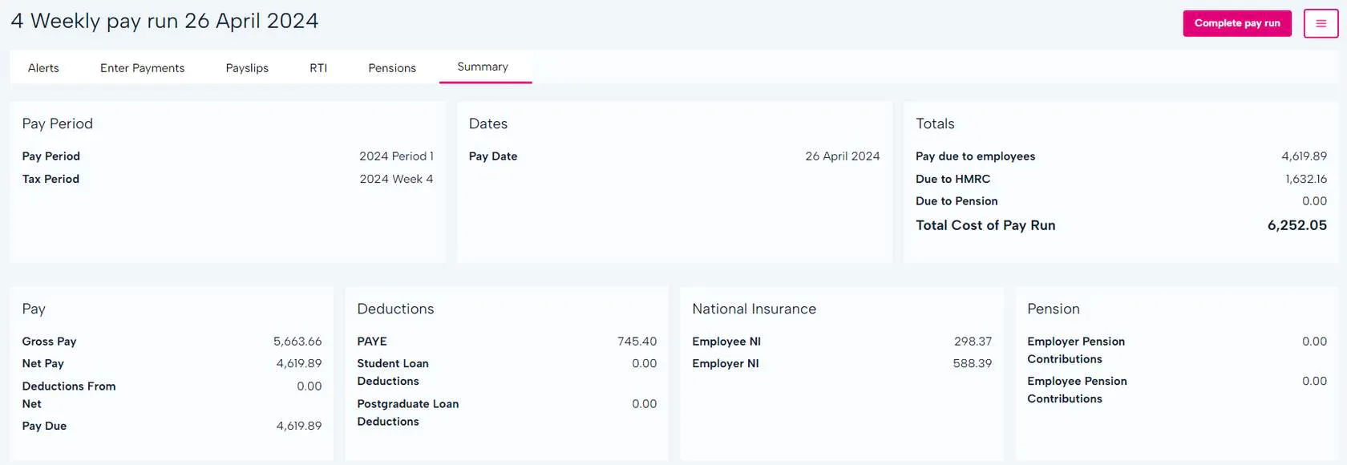
Task: Select the RTI tab
Action: (318, 68)
